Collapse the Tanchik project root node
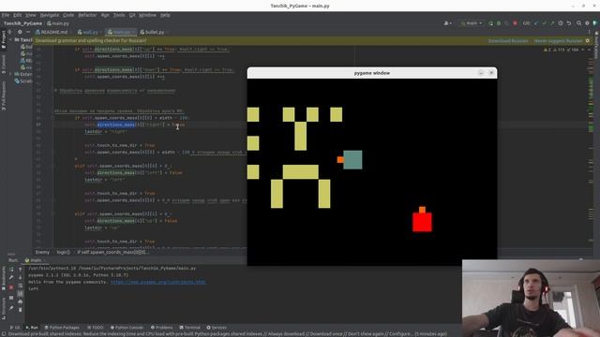The image size is (600, 337). tap(11, 39)
